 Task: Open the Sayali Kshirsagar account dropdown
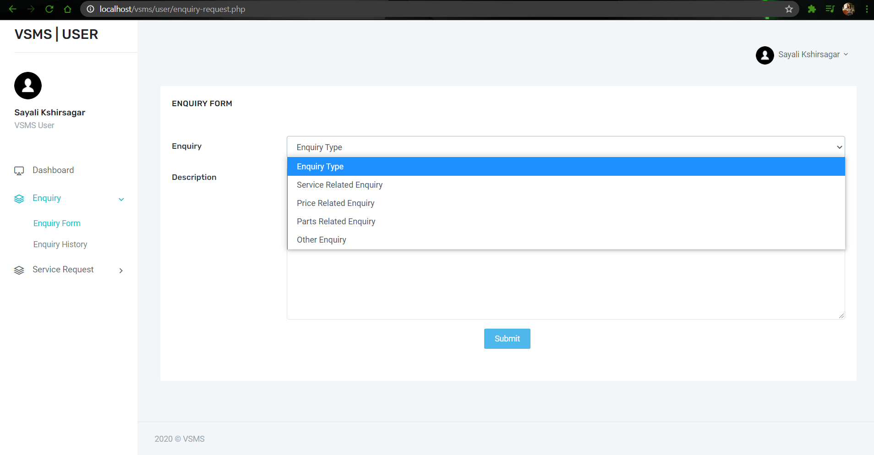(813, 54)
